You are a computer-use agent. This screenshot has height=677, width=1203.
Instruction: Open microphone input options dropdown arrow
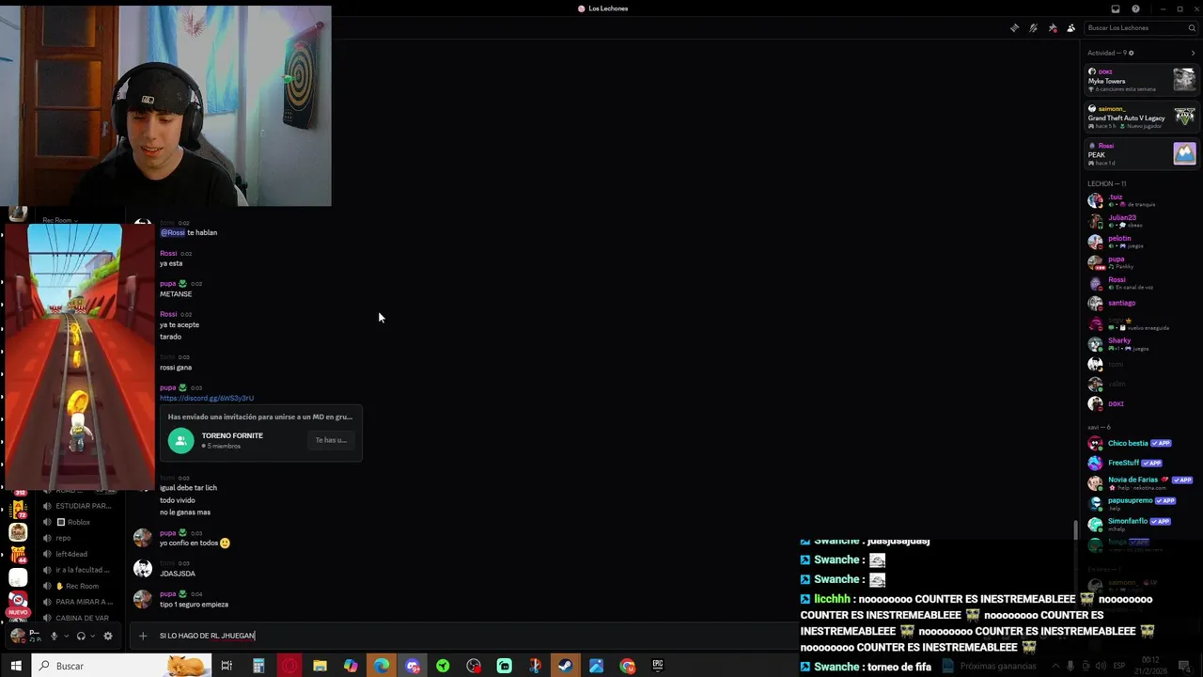(66, 637)
